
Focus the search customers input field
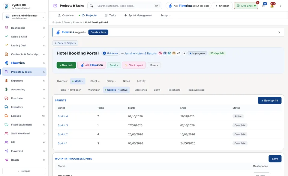click(124, 6)
